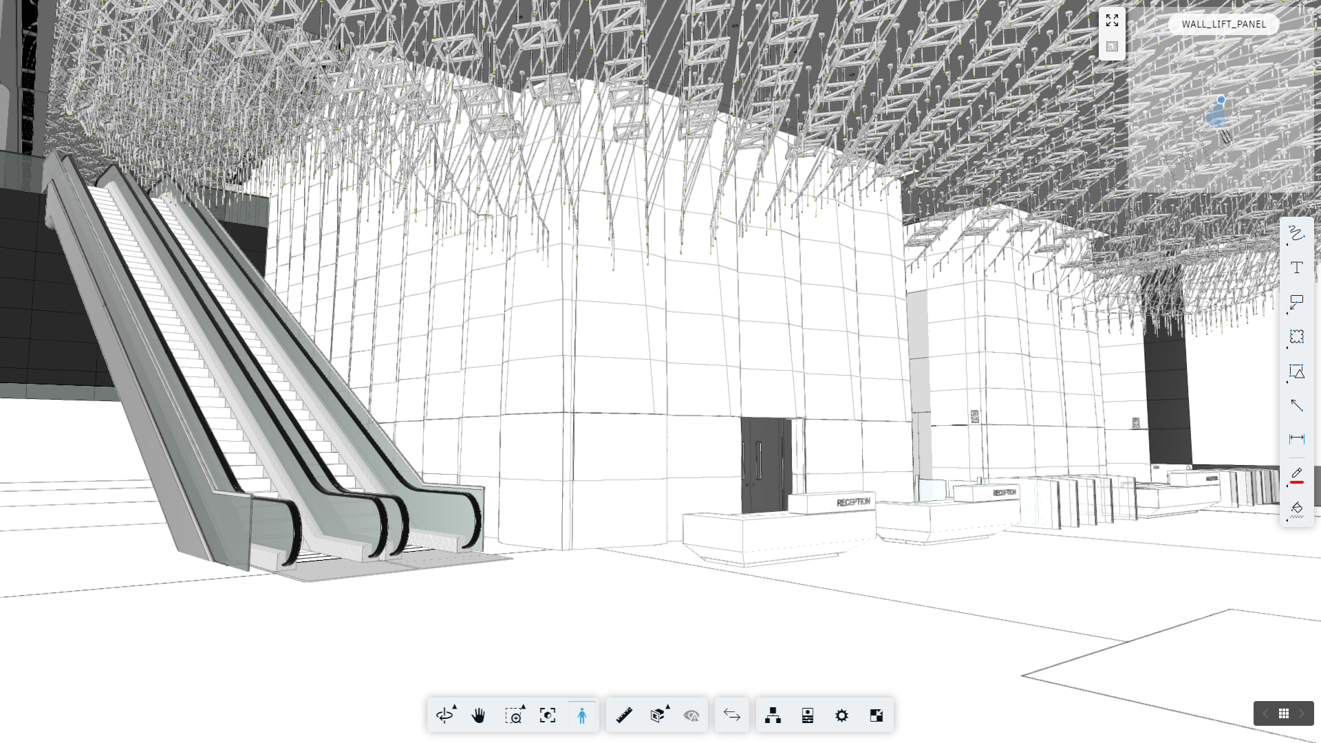
Task: Expand the minimap to full screen
Action: pyautogui.click(x=1112, y=21)
